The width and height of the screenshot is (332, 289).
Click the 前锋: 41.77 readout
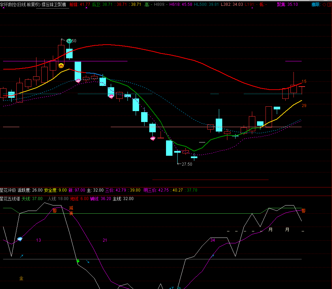tap(80, 4)
